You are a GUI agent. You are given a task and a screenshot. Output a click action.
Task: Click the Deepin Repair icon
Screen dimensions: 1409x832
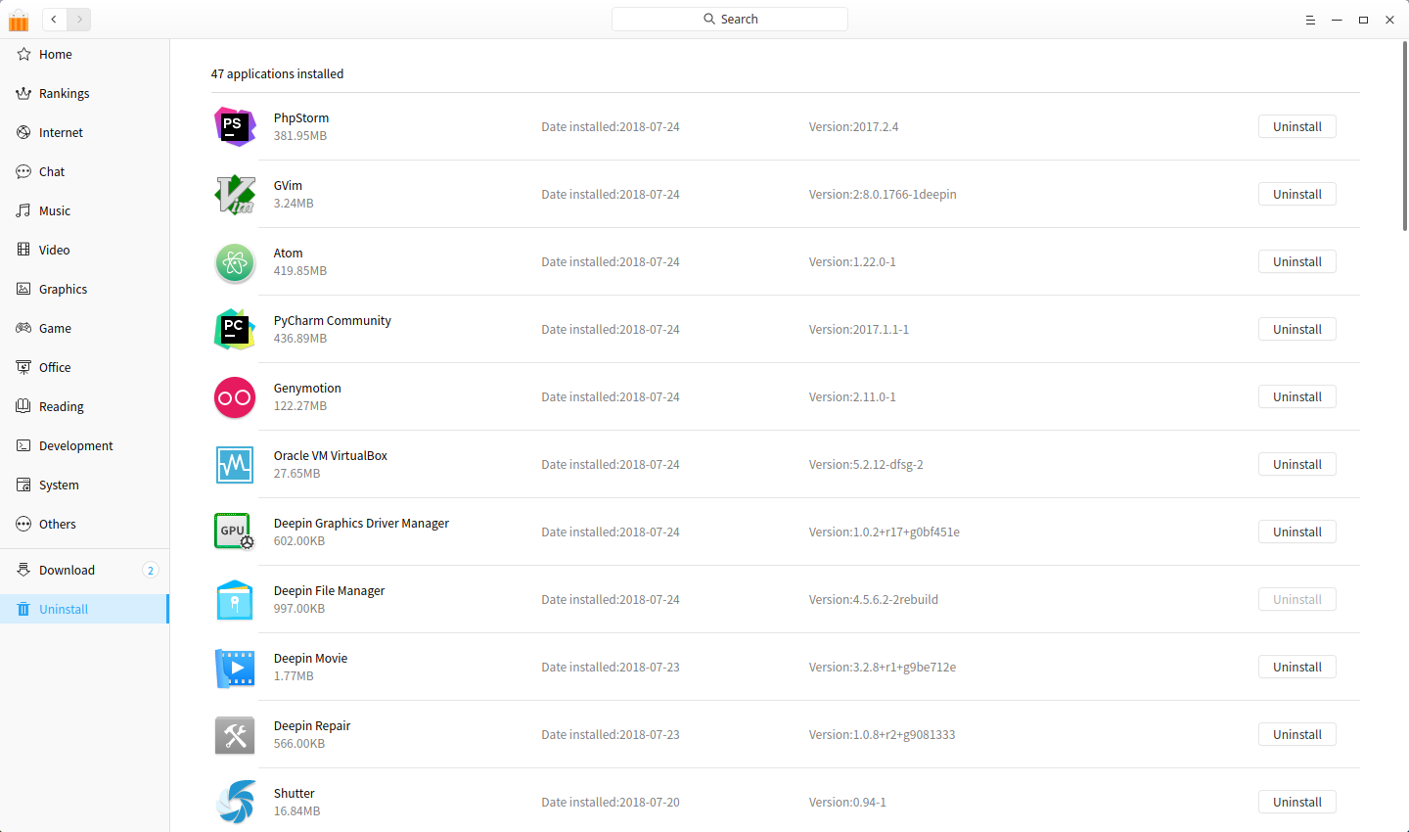(235, 735)
